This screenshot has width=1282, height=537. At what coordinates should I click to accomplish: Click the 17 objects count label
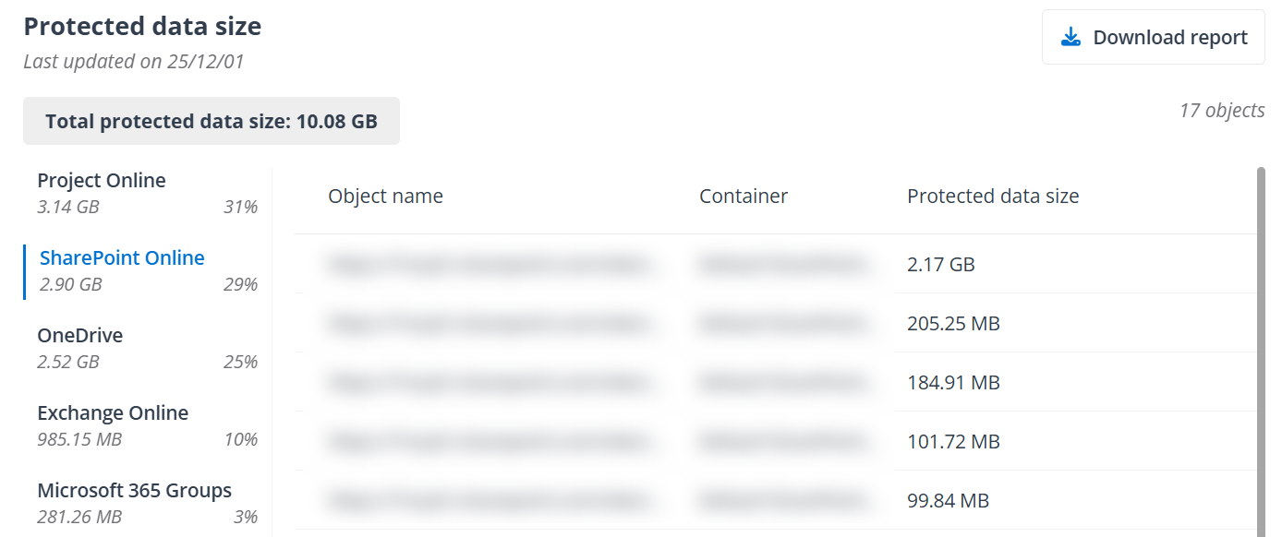[1222, 111]
